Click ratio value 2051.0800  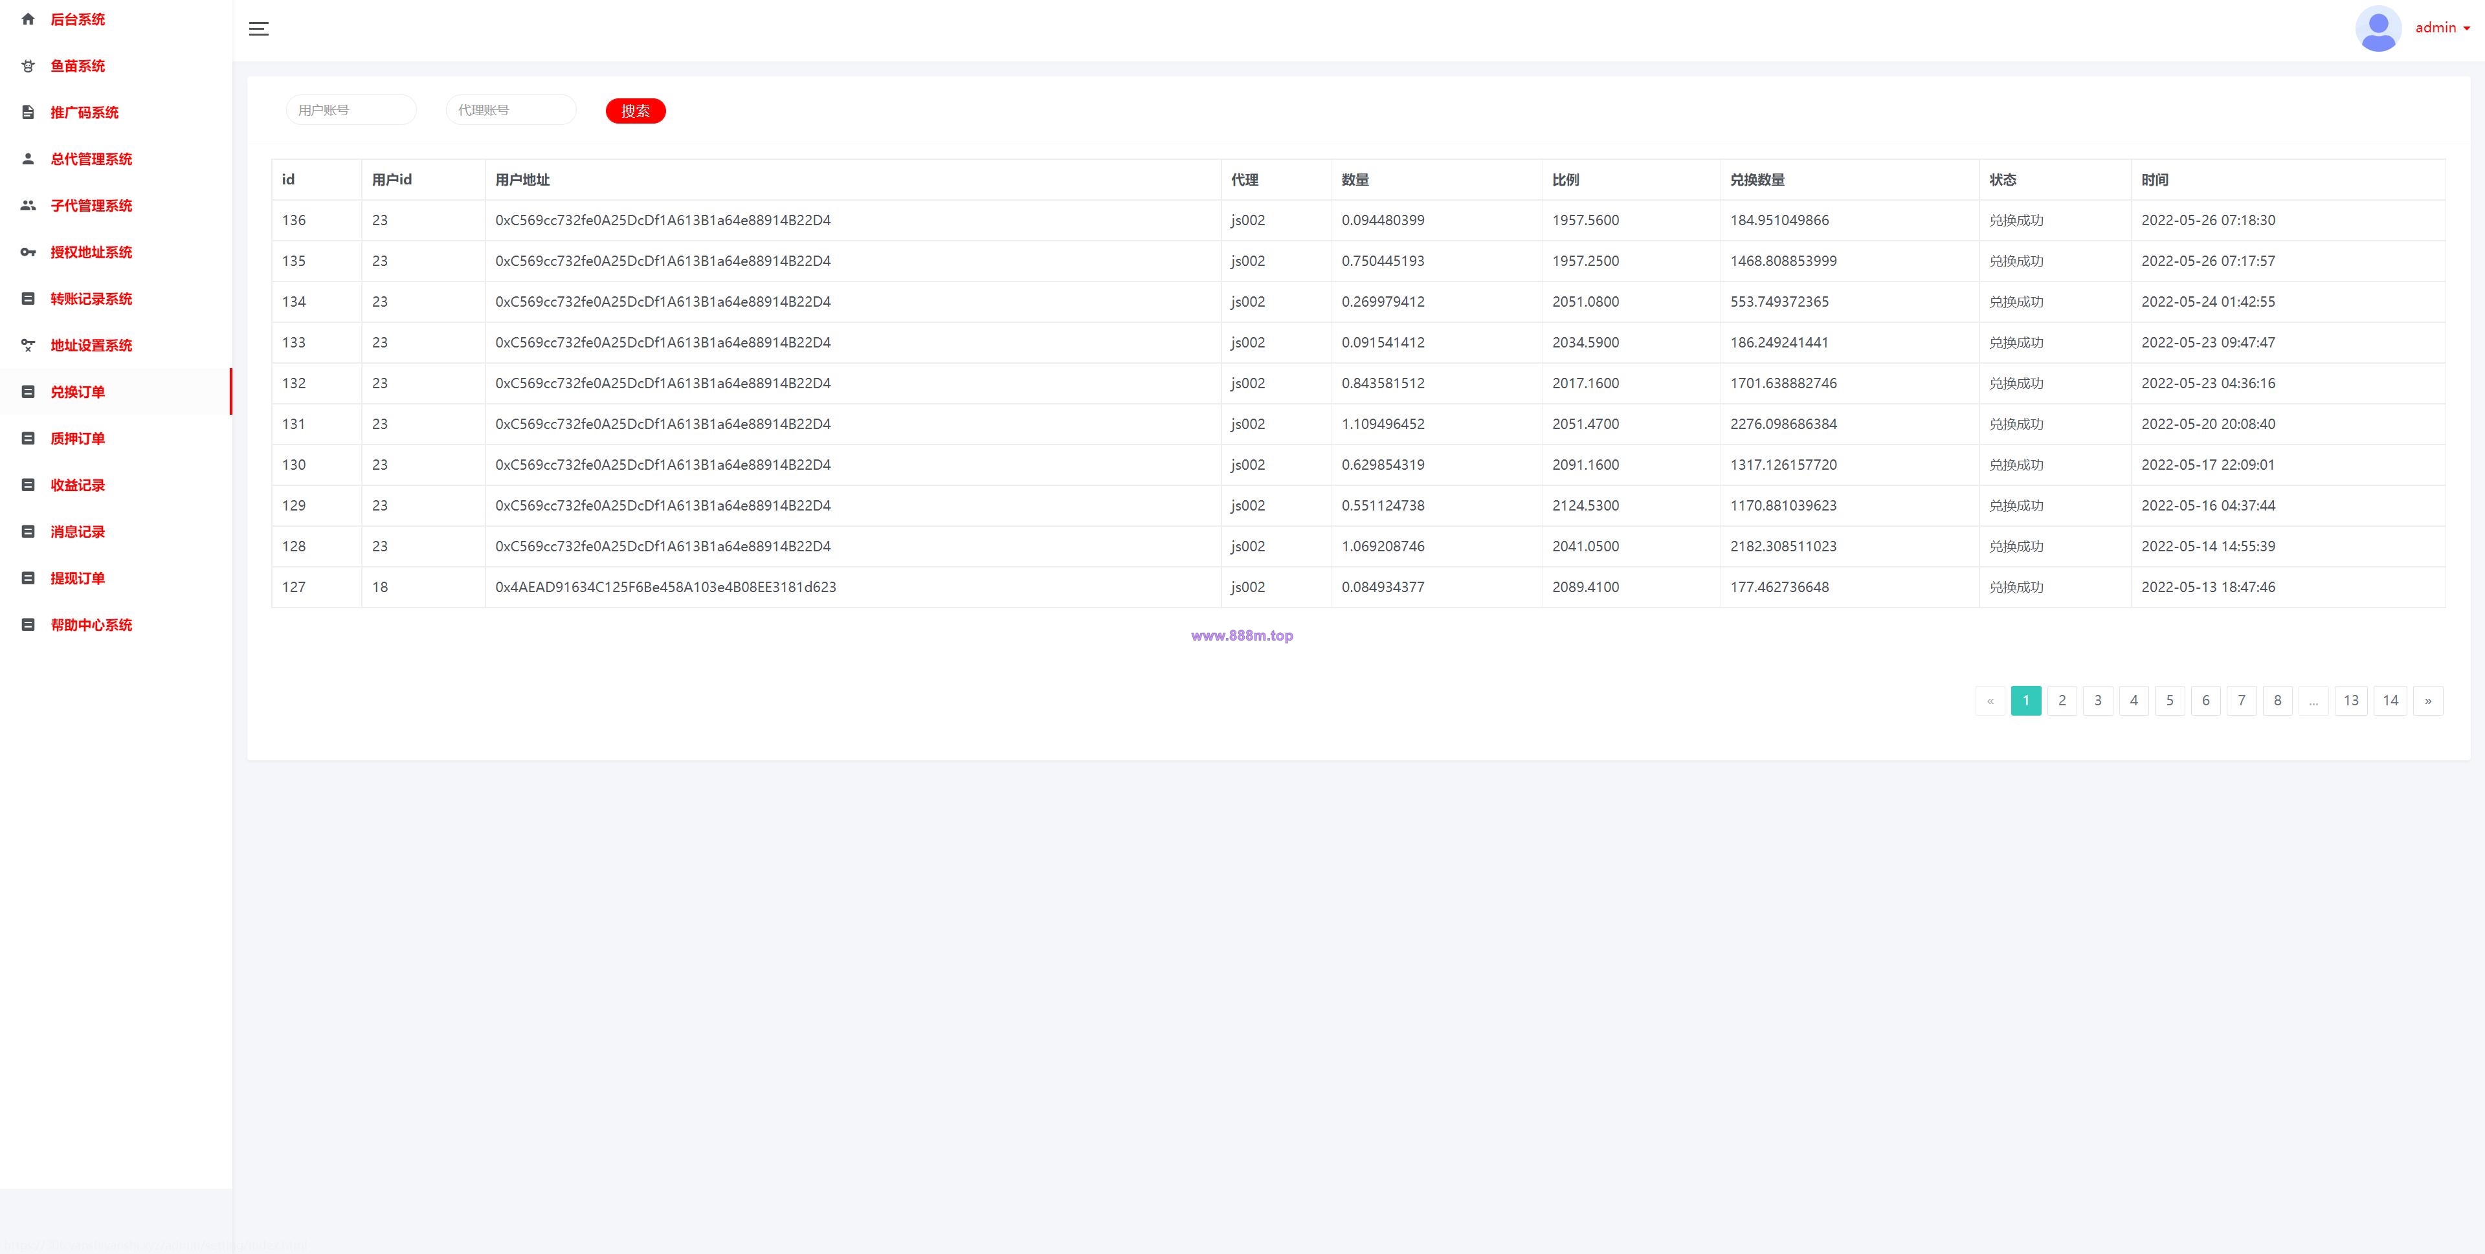point(1586,302)
